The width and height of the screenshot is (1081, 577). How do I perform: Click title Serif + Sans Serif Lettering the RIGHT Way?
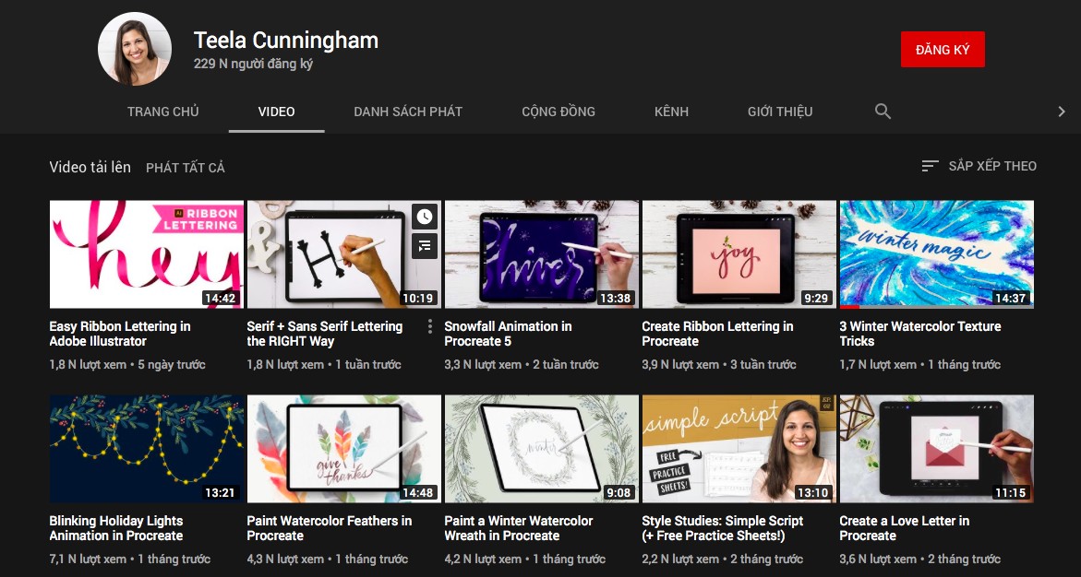point(325,334)
